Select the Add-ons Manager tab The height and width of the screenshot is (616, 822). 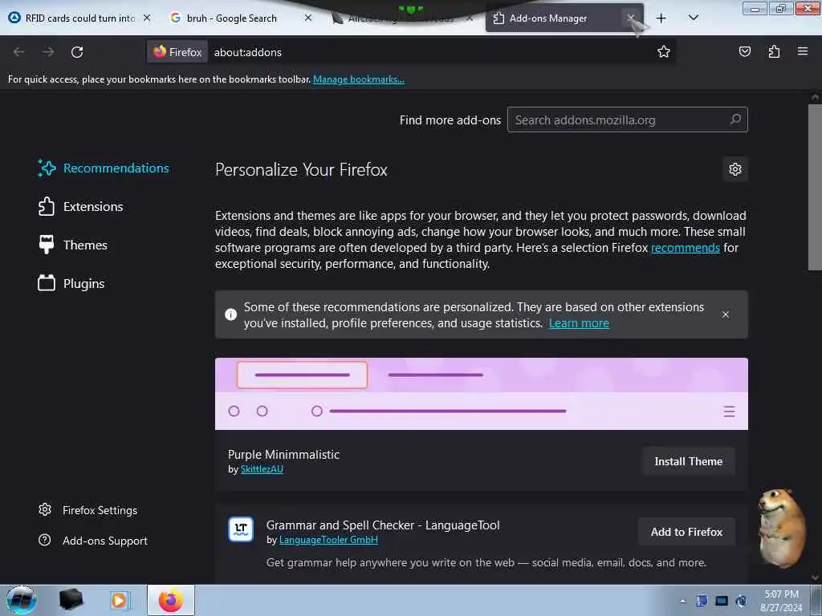coord(548,18)
